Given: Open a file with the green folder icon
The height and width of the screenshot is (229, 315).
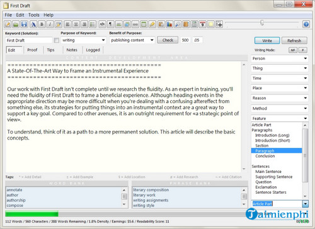Looking at the screenshot, I should (x=16, y=25).
